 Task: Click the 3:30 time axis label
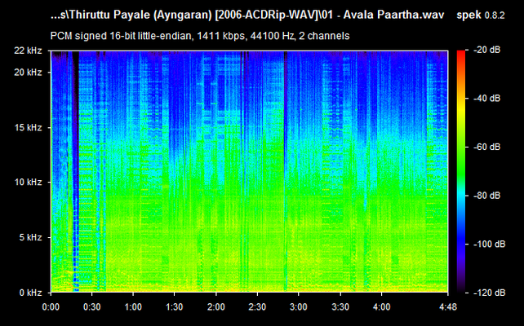(x=340, y=306)
